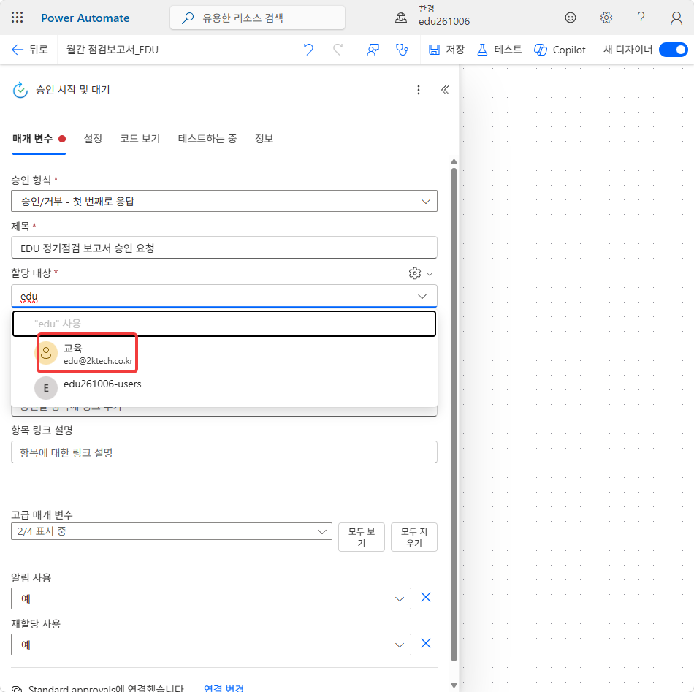This screenshot has width=694, height=692.
Task: Expand the 재할당 사용 dropdown
Action: coord(210,645)
